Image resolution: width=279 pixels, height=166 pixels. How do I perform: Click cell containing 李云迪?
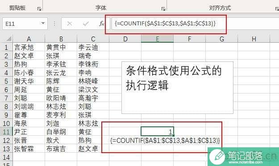pos(93,47)
